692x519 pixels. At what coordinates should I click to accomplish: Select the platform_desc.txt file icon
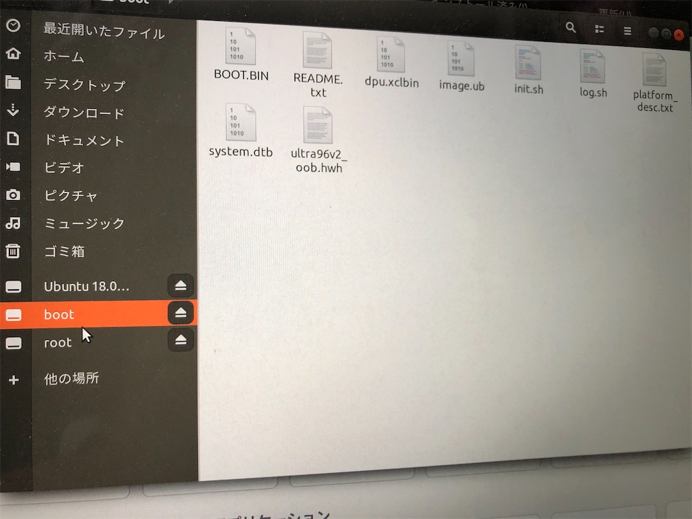click(x=654, y=70)
